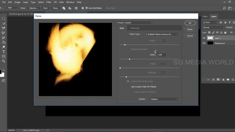The height and width of the screenshot is (132, 235).
Task: Hide the Background layer eye
Action: [x=204, y=43]
